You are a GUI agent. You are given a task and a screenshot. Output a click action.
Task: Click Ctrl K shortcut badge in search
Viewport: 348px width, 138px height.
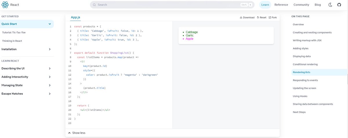tap(246, 5)
